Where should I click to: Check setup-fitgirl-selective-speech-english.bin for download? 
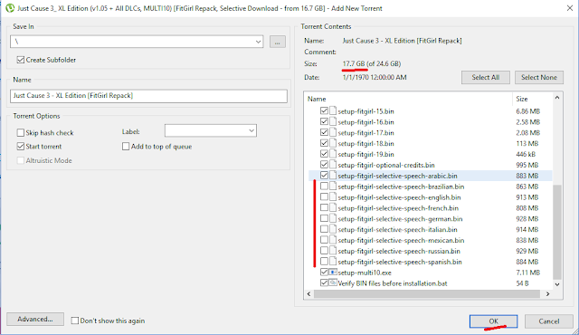(324, 197)
